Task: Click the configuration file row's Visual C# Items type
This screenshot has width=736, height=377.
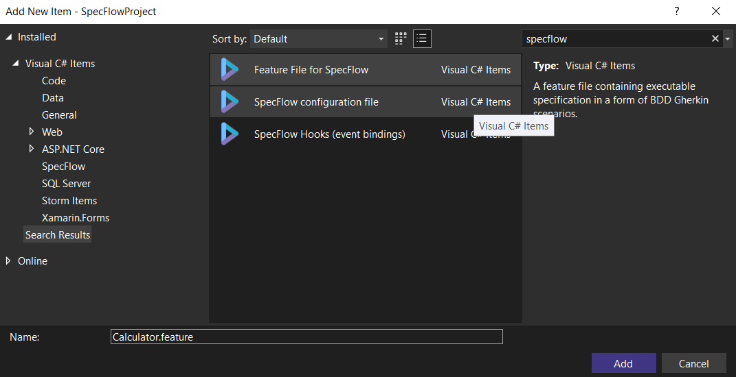Action: click(476, 102)
